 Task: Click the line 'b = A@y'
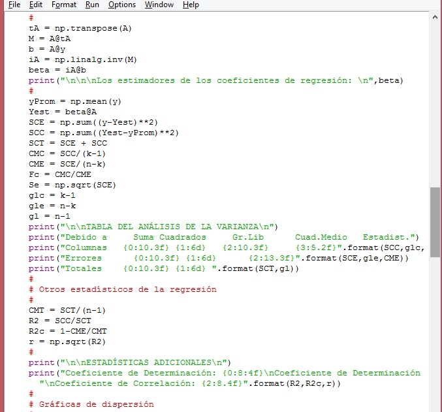47,50
